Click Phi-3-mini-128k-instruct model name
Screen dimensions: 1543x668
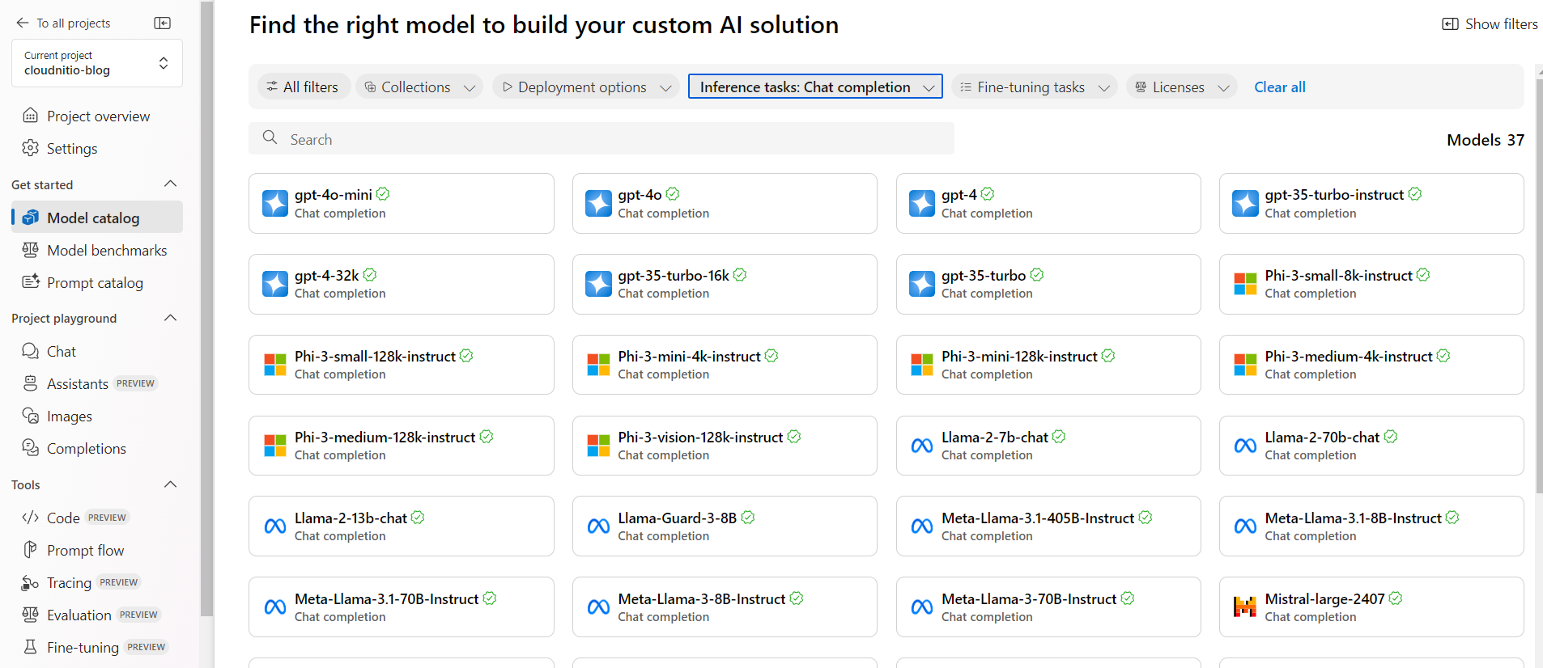1019,357
